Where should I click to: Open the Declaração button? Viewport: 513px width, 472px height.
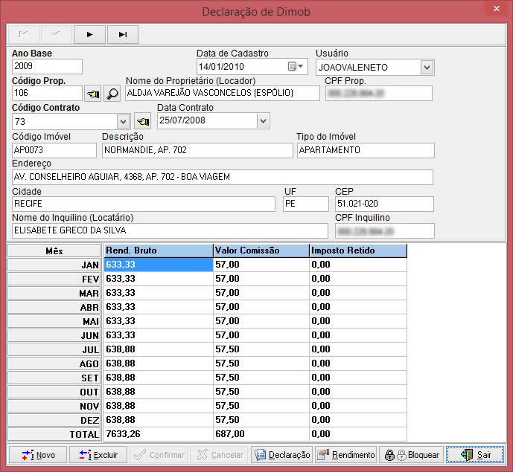tap(281, 455)
